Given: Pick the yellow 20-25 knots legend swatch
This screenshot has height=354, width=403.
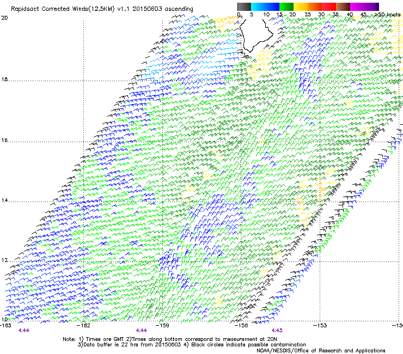Looking at the screenshot, I should pyautogui.click(x=301, y=7).
